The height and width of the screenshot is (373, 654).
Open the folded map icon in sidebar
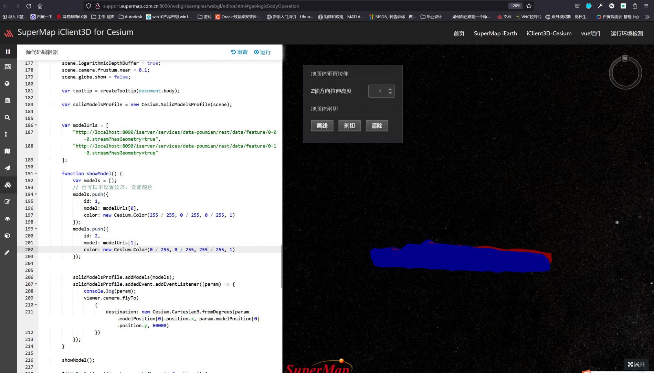pos(7,151)
